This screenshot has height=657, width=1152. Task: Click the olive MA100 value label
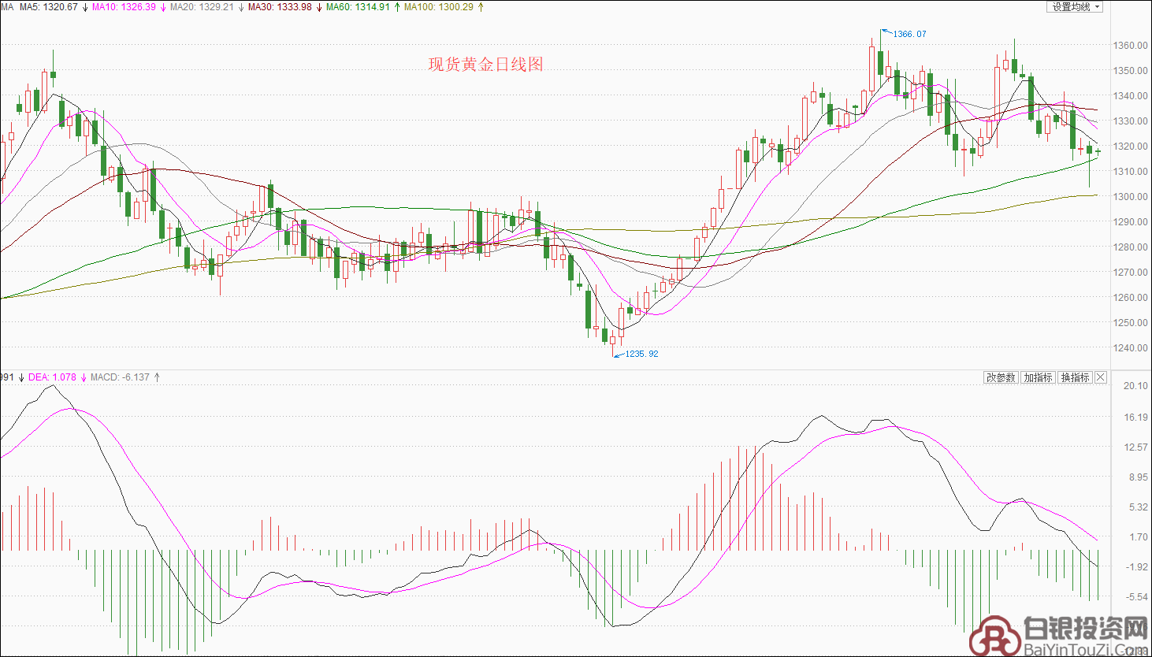pos(439,7)
